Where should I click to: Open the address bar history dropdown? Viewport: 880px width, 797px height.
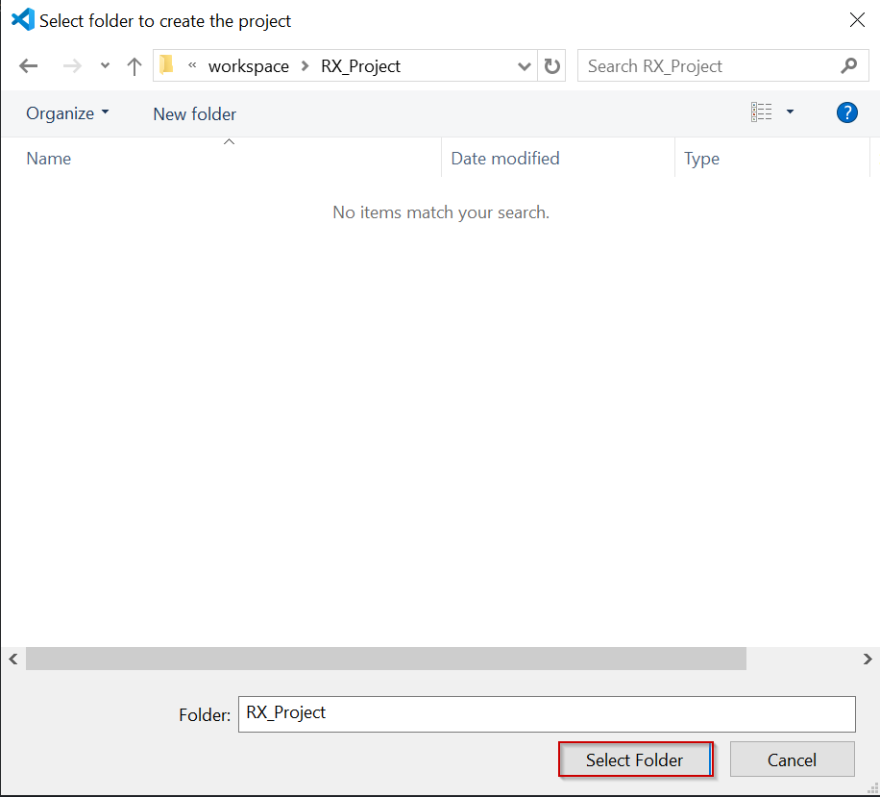pyautogui.click(x=525, y=66)
